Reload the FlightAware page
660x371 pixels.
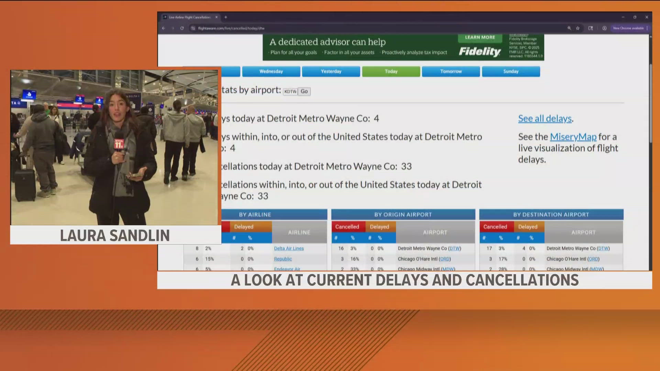tap(182, 28)
